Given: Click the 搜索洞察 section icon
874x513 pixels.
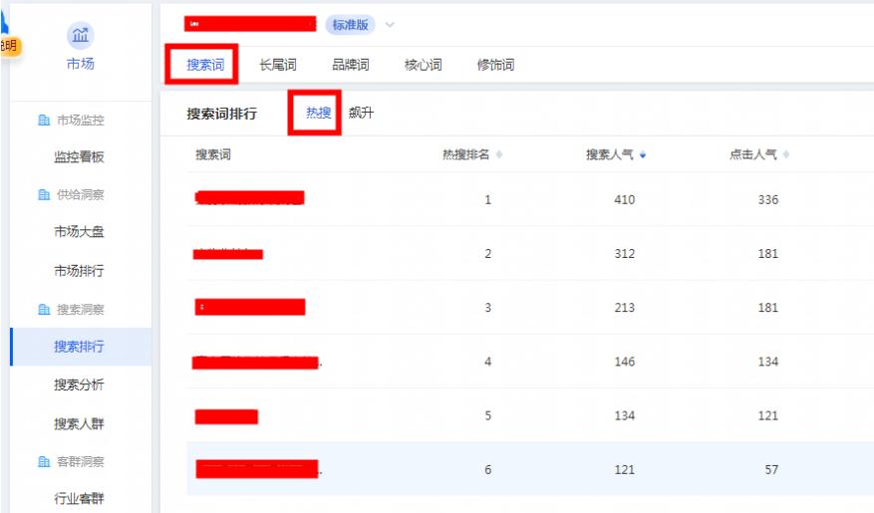Looking at the screenshot, I should coord(44,309).
